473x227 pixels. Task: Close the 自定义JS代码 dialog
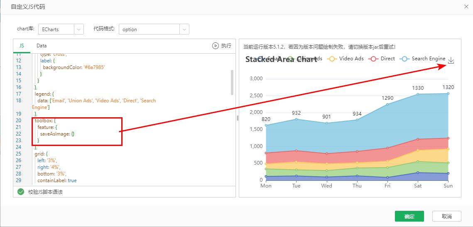point(466,7)
